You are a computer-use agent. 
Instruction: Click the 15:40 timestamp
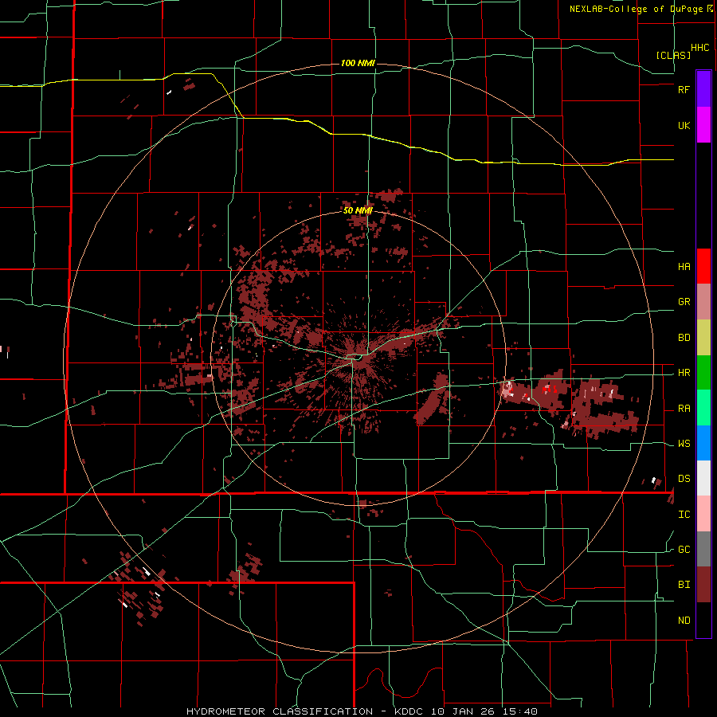[522, 711]
